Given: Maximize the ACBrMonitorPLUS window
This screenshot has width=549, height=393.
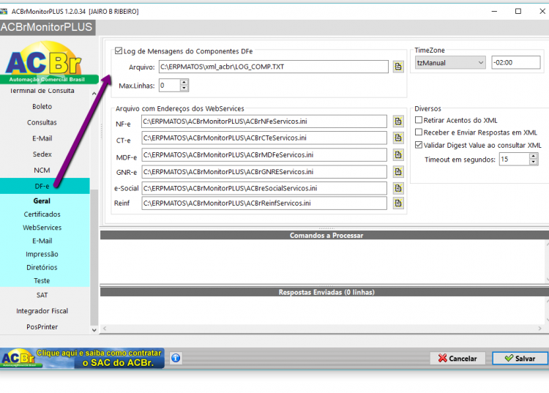Looking at the screenshot, I should click(518, 11).
